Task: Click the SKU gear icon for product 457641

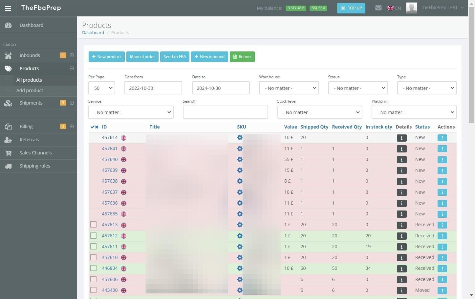Action: pyautogui.click(x=240, y=149)
